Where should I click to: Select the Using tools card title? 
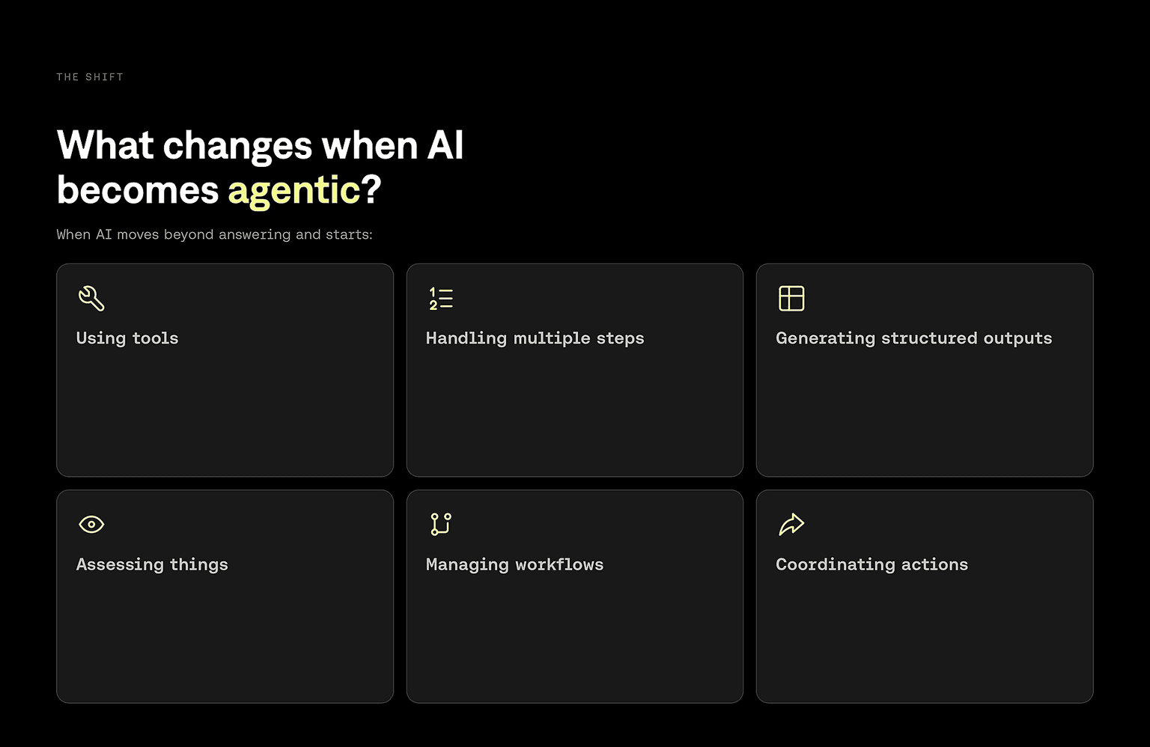pos(127,338)
